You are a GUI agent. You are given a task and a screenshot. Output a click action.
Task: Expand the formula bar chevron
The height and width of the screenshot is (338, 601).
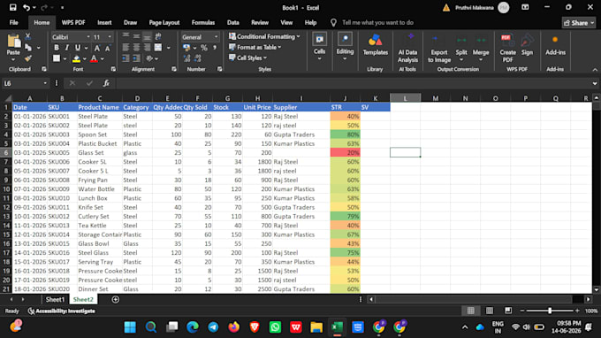click(595, 83)
